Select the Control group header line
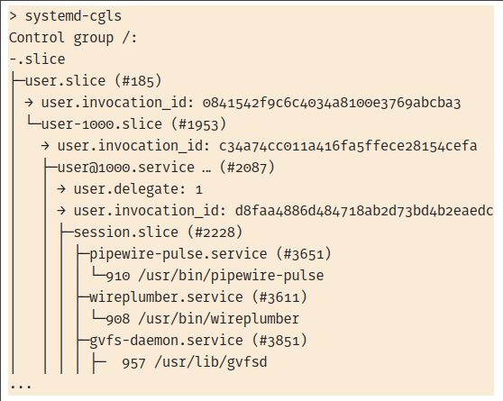The width and height of the screenshot is (503, 401). (73, 38)
